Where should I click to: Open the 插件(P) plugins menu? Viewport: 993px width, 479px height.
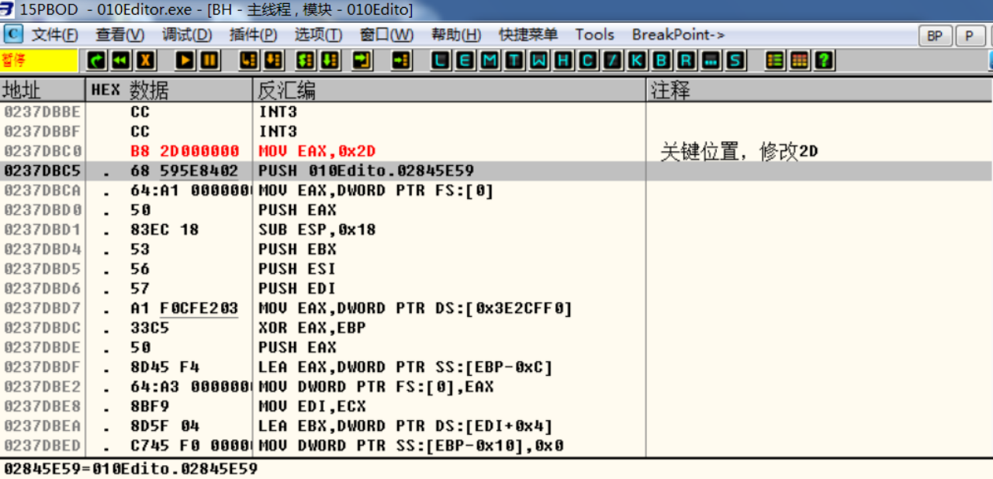[x=253, y=35]
